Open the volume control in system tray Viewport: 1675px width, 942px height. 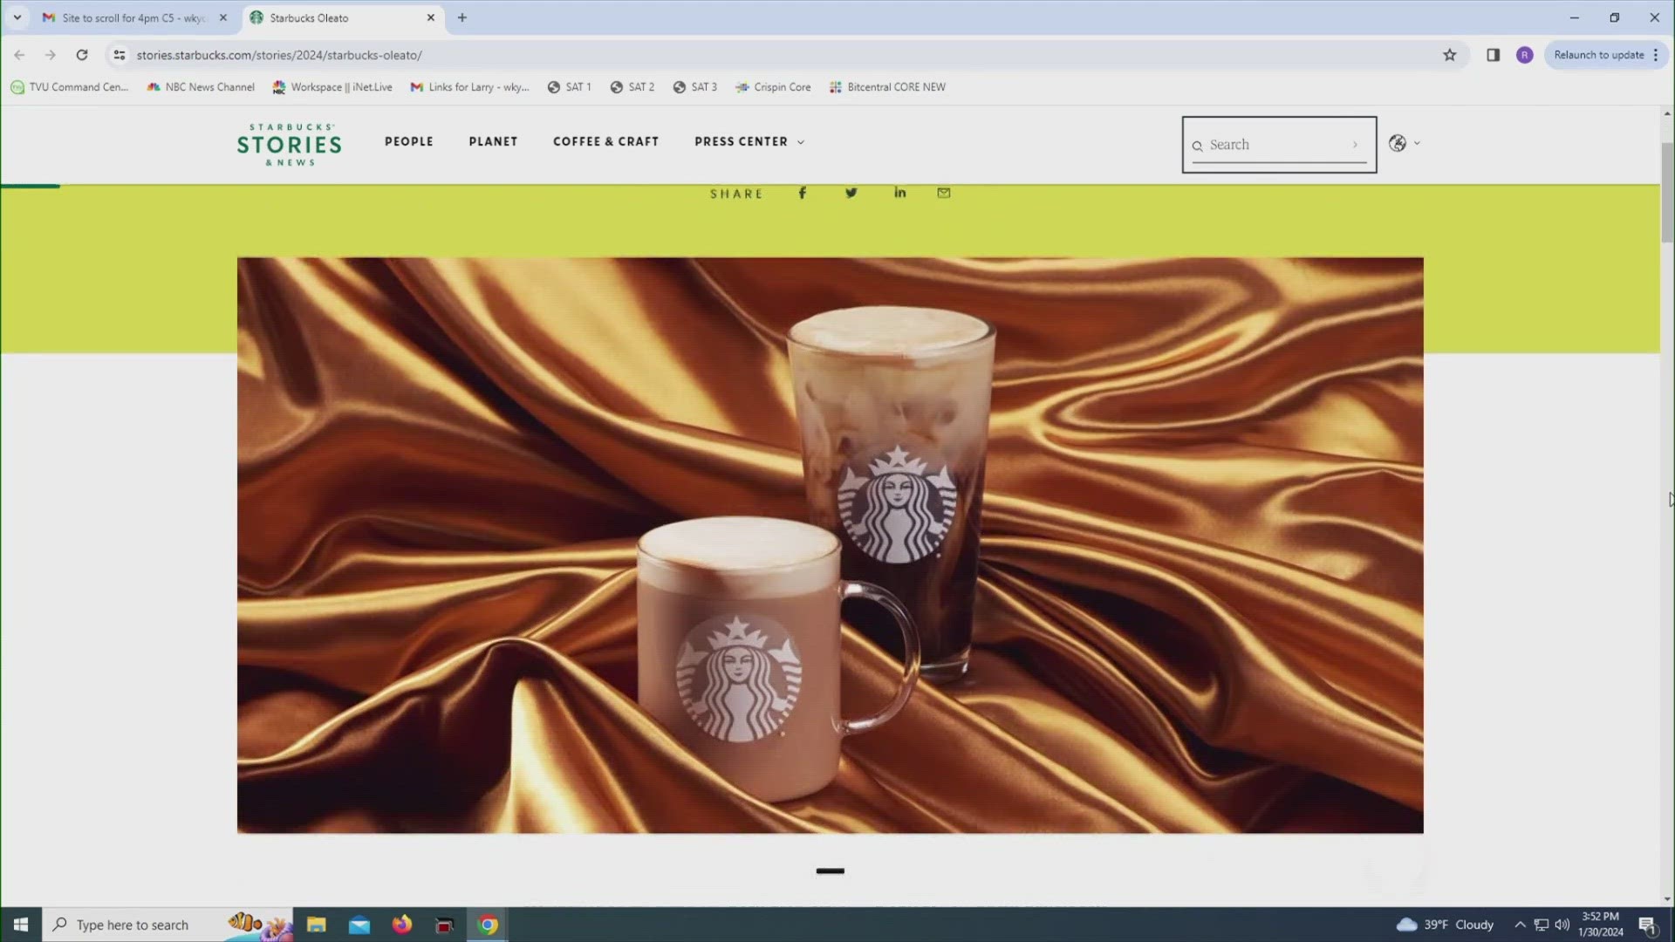[x=1562, y=925]
